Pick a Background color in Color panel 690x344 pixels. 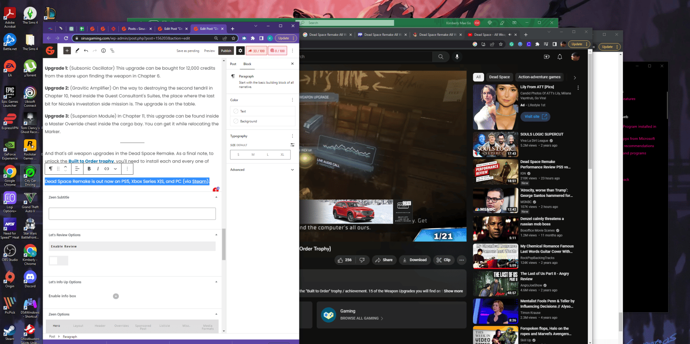[263, 121]
